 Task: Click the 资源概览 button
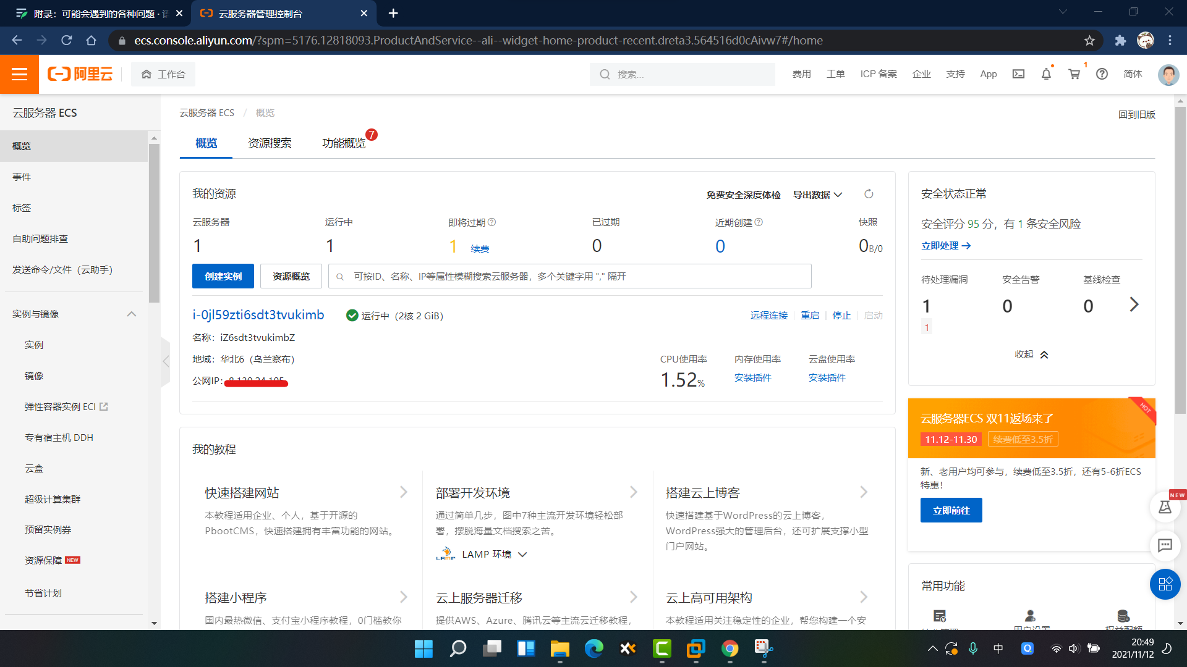(291, 276)
